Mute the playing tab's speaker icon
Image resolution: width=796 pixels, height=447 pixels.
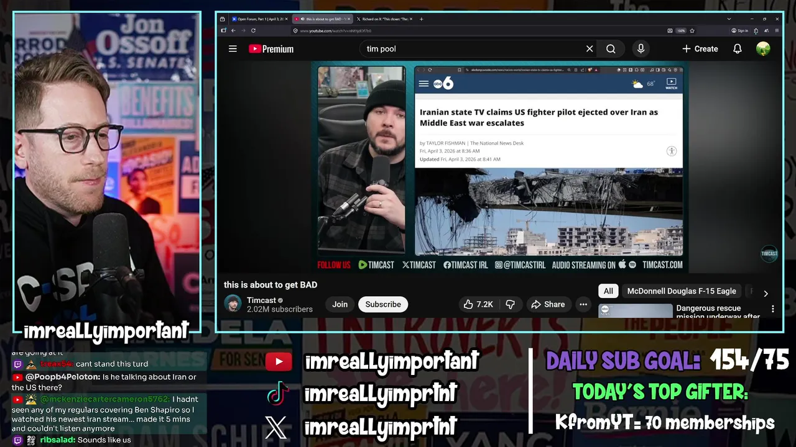tap(302, 19)
